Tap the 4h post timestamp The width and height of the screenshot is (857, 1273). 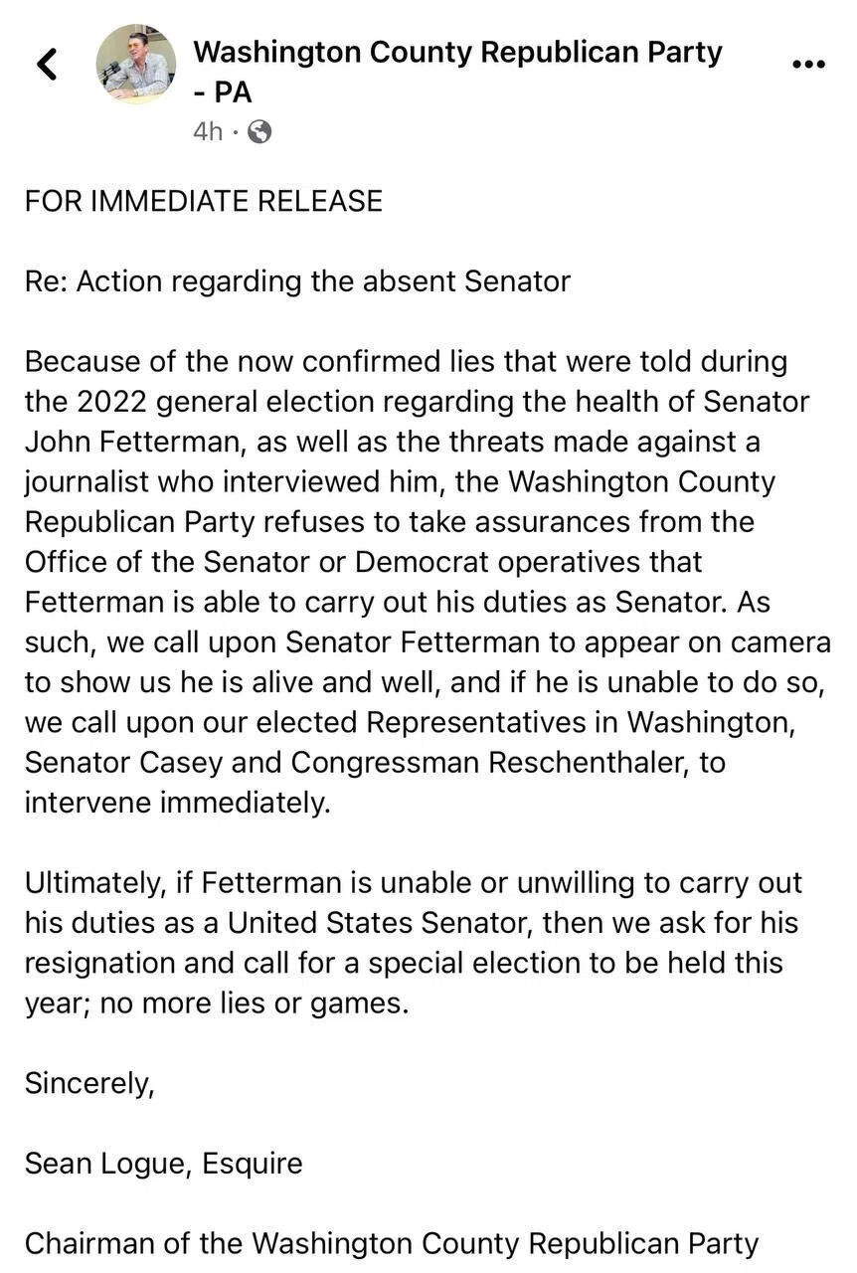(x=208, y=131)
